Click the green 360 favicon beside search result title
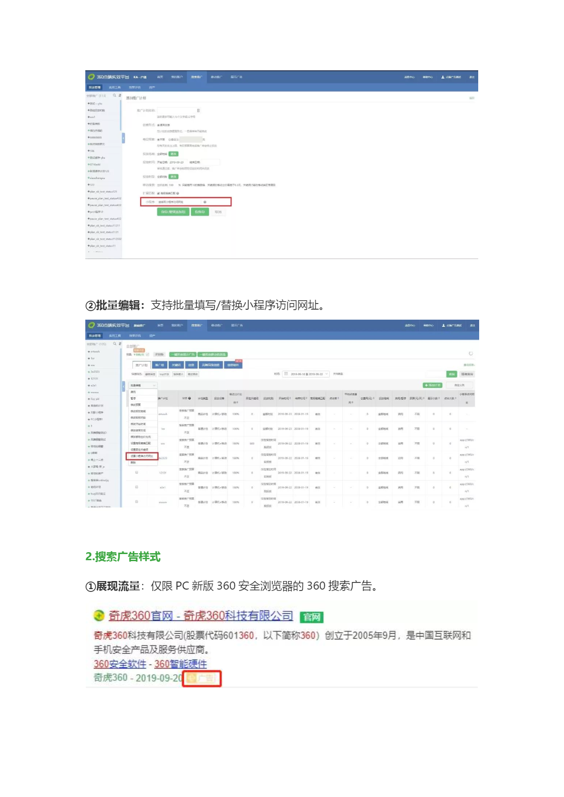The image size is (564, 797). point(99,615)
